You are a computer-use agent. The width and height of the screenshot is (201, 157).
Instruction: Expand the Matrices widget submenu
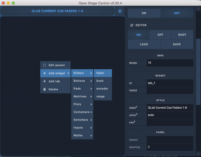point(82,96)
